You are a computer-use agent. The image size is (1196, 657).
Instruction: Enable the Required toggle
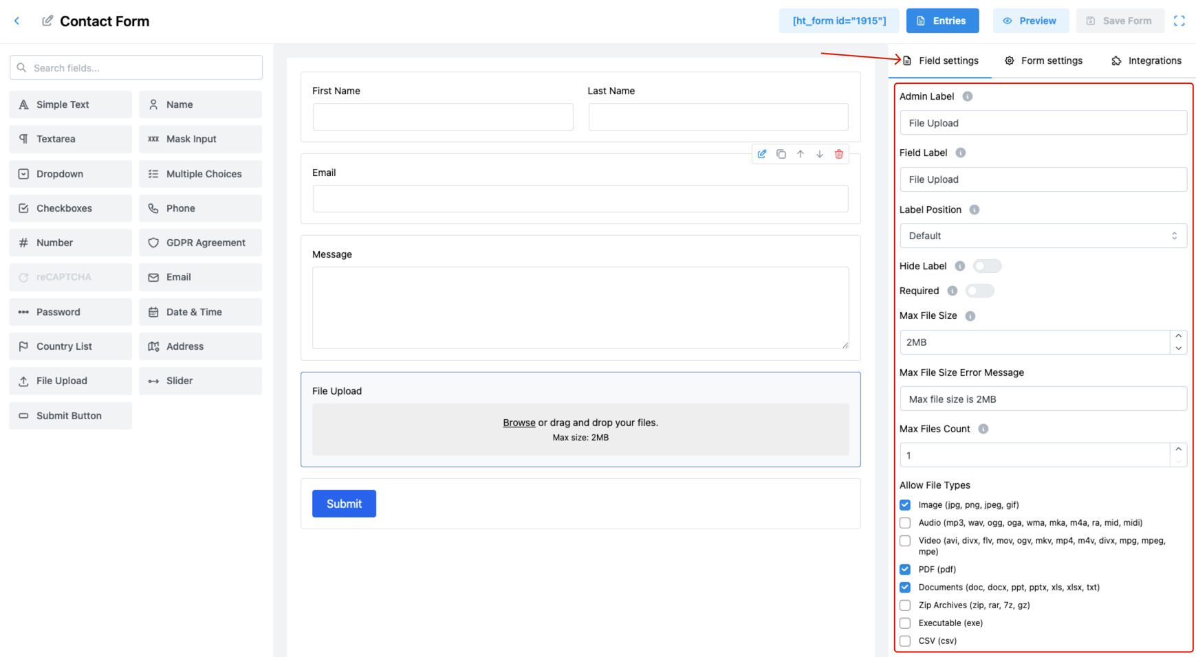tap(980, 291)
